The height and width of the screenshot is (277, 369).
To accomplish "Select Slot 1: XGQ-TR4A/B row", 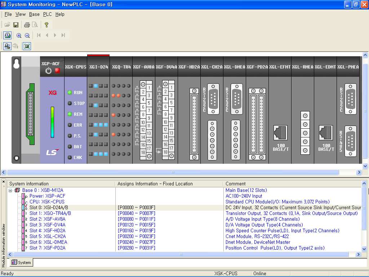I will point(50,214).
